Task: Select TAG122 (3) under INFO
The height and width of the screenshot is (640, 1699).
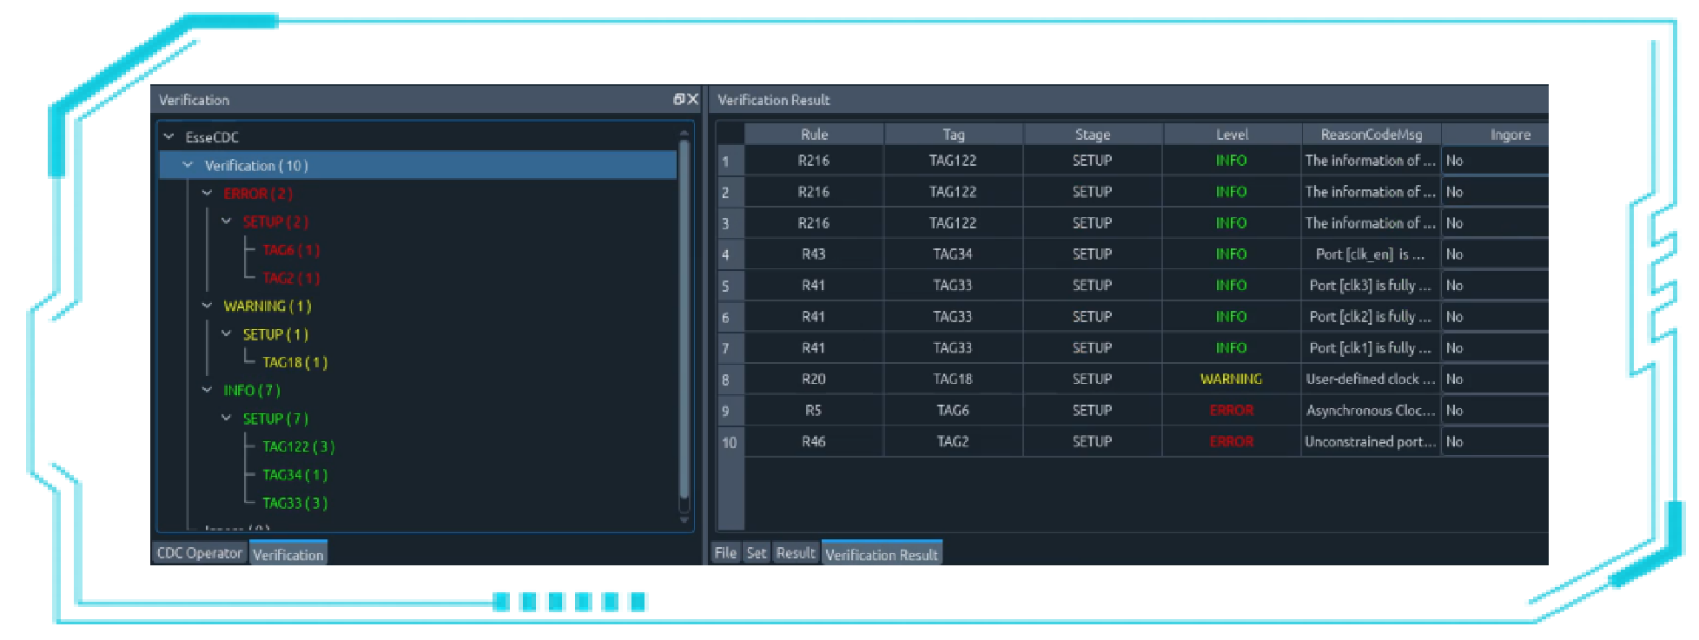Action: coord(298,447)
